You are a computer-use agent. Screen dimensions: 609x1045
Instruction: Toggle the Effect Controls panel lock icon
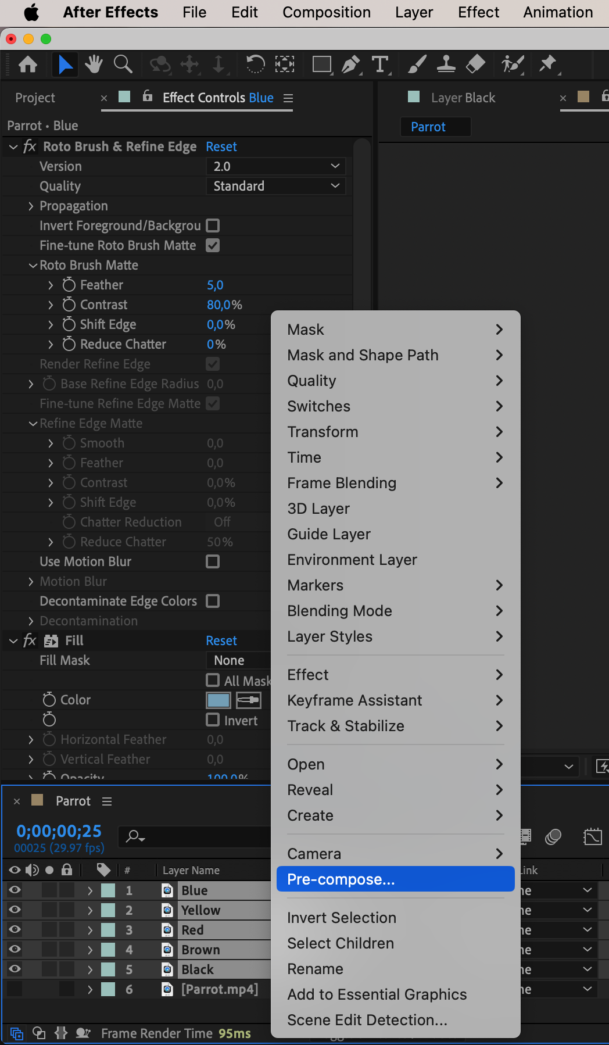(x=148, y=96)
